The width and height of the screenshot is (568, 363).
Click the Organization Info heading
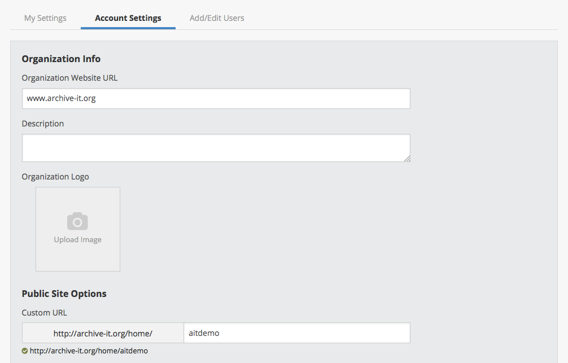coord(61,59)
